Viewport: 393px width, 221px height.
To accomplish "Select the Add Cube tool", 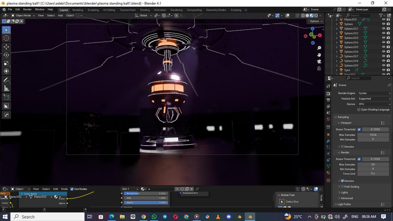I will (x=6, y=97).
